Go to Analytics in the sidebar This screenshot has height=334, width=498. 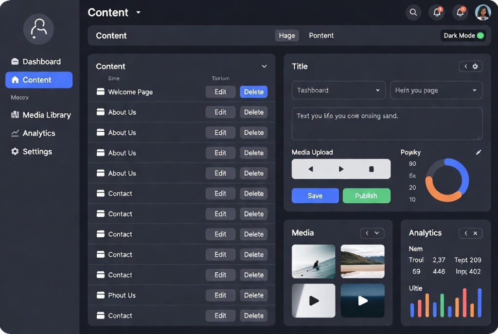(33, 133)
